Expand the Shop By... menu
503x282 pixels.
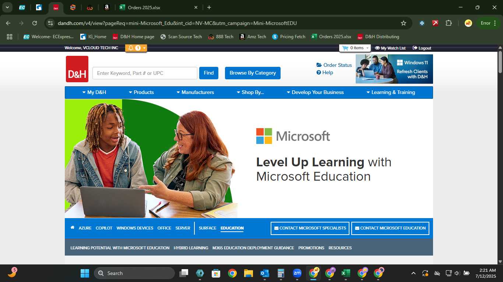(x=250, y=93)
